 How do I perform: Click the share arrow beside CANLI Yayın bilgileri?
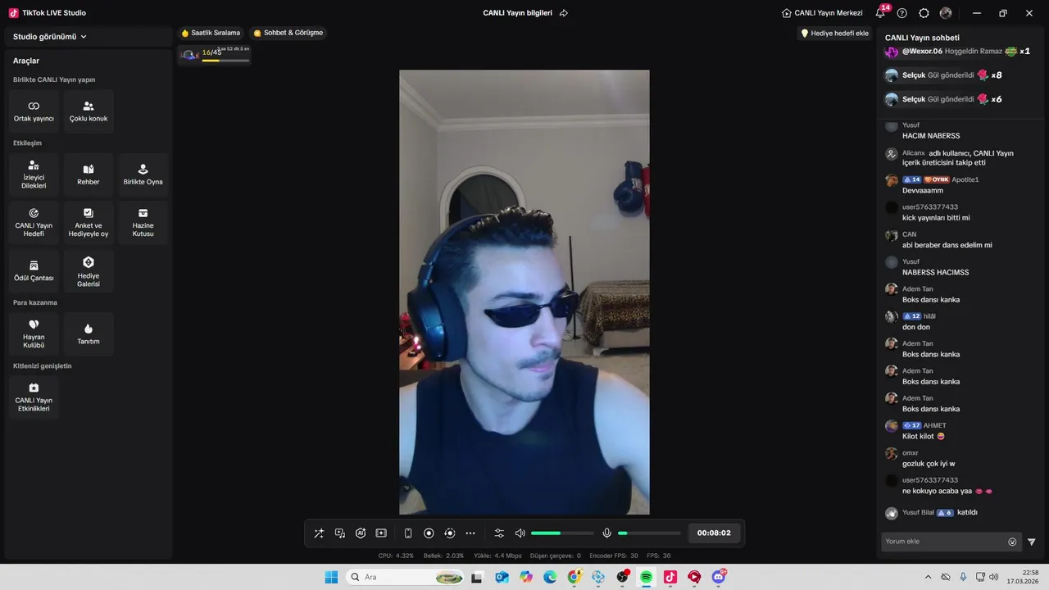564,13
